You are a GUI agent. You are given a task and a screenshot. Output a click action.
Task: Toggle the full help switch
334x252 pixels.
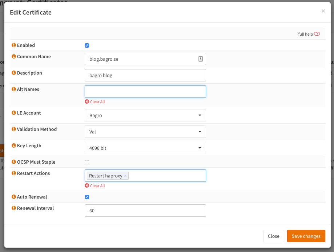pos(317,34)
